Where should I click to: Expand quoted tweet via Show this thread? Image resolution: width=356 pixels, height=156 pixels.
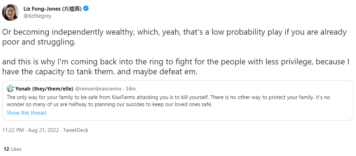coord(26,113)
